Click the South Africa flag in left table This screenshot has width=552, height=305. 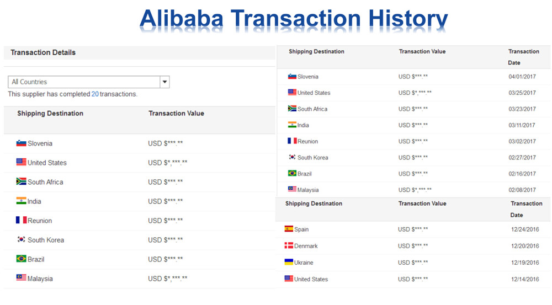tap(21, 181)
